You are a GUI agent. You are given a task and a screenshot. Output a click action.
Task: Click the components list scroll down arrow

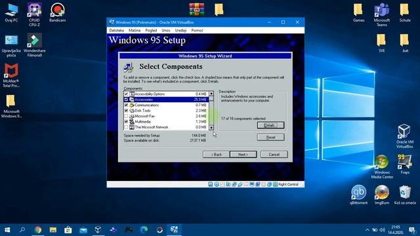211,128
